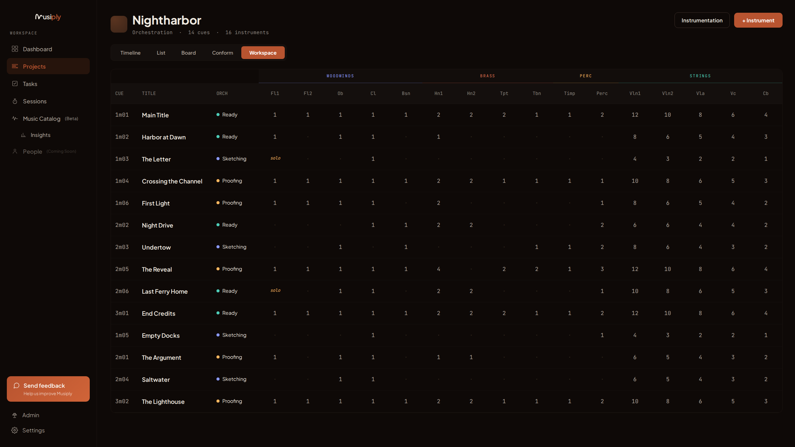The image size is (795, 447).
Task: Click the Vln1 value 12 in End Credits
Action: [x=635, y=313]
